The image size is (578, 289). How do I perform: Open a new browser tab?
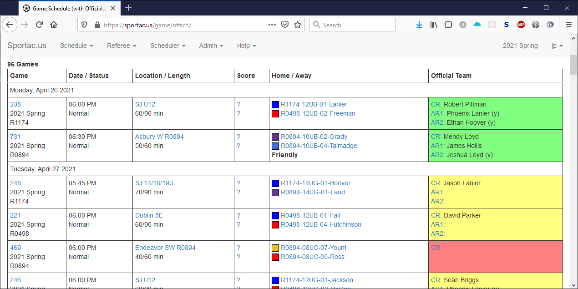128,8
